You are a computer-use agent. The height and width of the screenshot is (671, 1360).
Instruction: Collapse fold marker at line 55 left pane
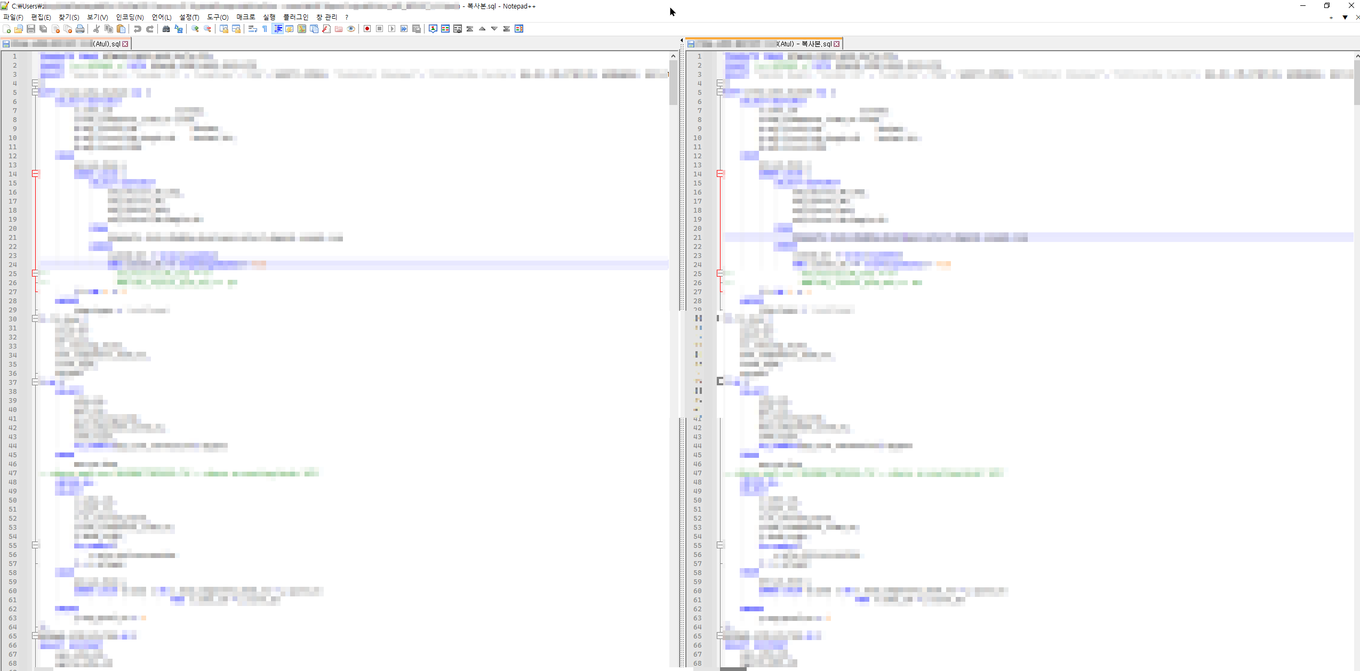click(35, 545)
